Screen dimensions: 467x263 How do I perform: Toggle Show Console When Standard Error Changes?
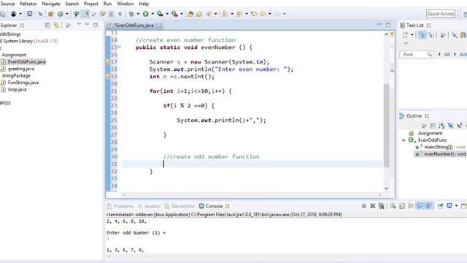click(429, 206)
